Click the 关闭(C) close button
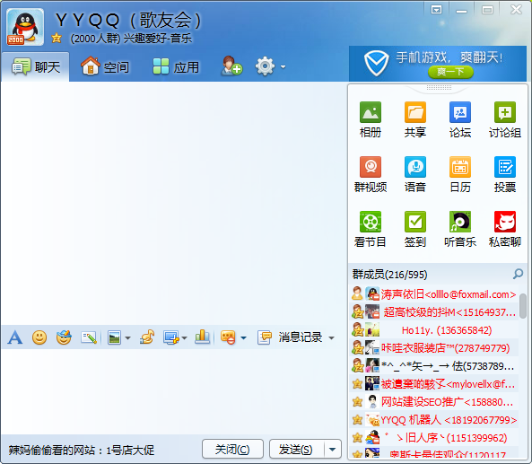The height and width of the screenshot is (464, 532). [232, 449]
